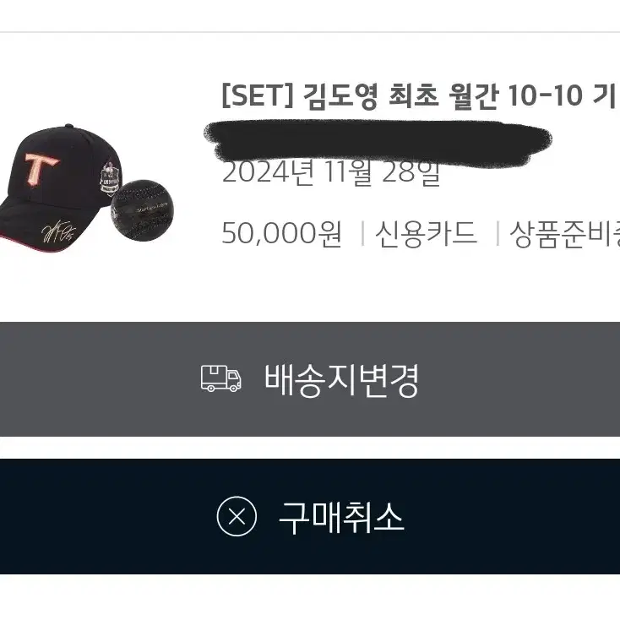The height and width of the screenshot is (620, 620).
Task: Click the circled X cancel icon
Action: coord(237,516)
